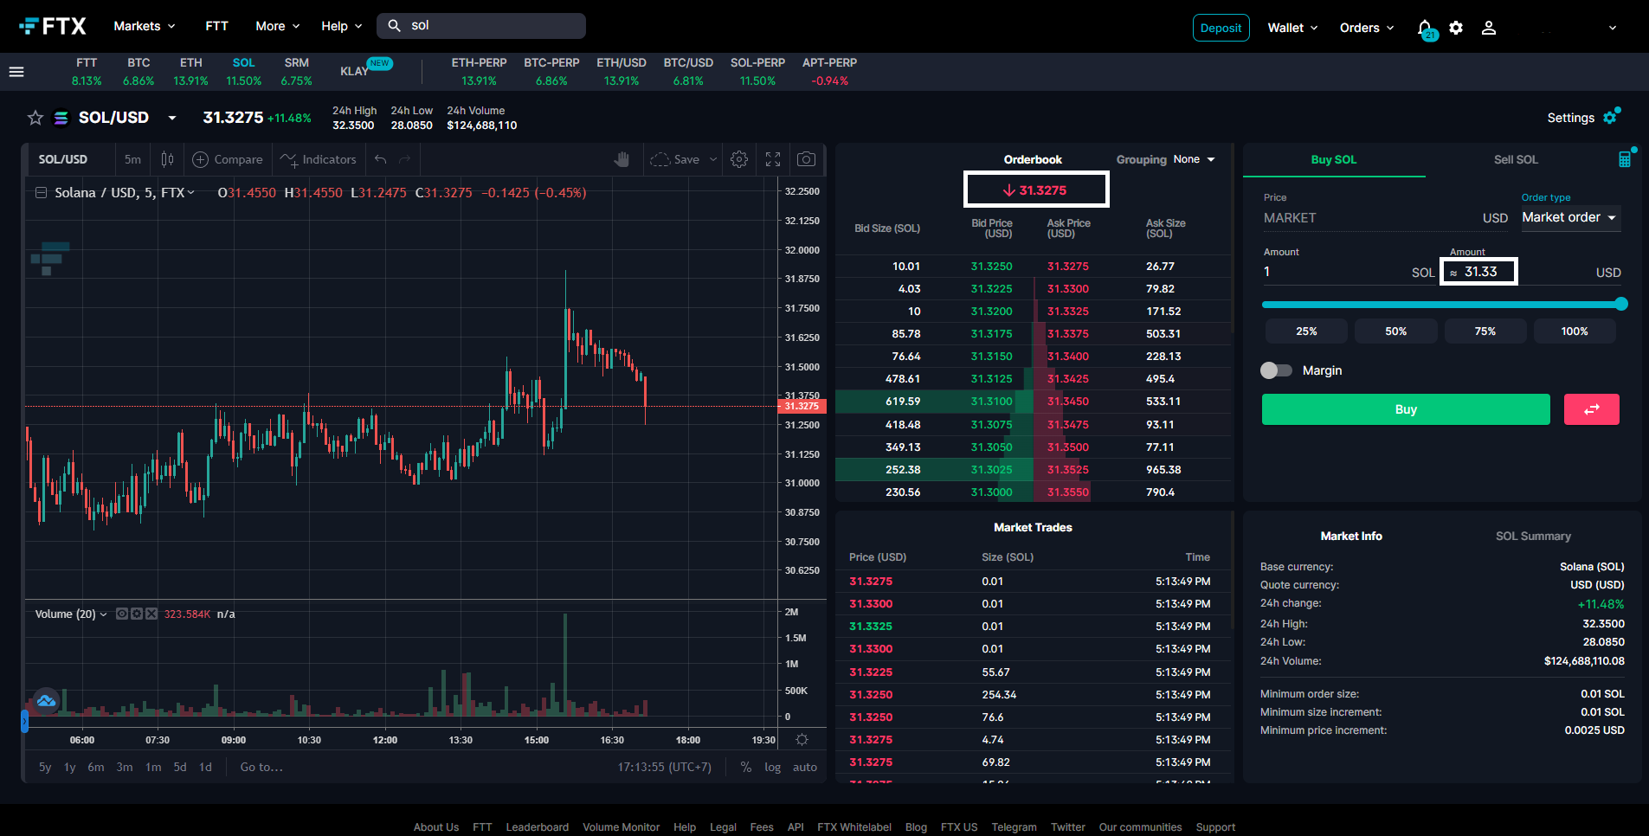The width and height of the screenshot is (1649, 836).
Task: Toggle auto scale on chart
Action: click(x=805, y=767)
